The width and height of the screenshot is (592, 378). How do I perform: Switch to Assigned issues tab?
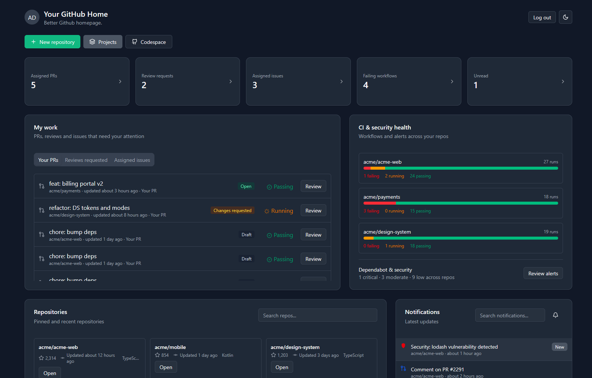(x=132, y=160)
